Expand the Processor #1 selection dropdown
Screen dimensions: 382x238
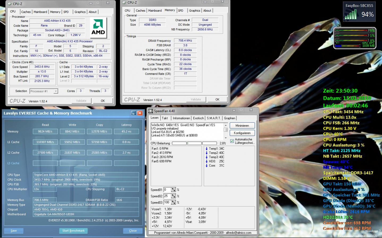tap(55, 91)
